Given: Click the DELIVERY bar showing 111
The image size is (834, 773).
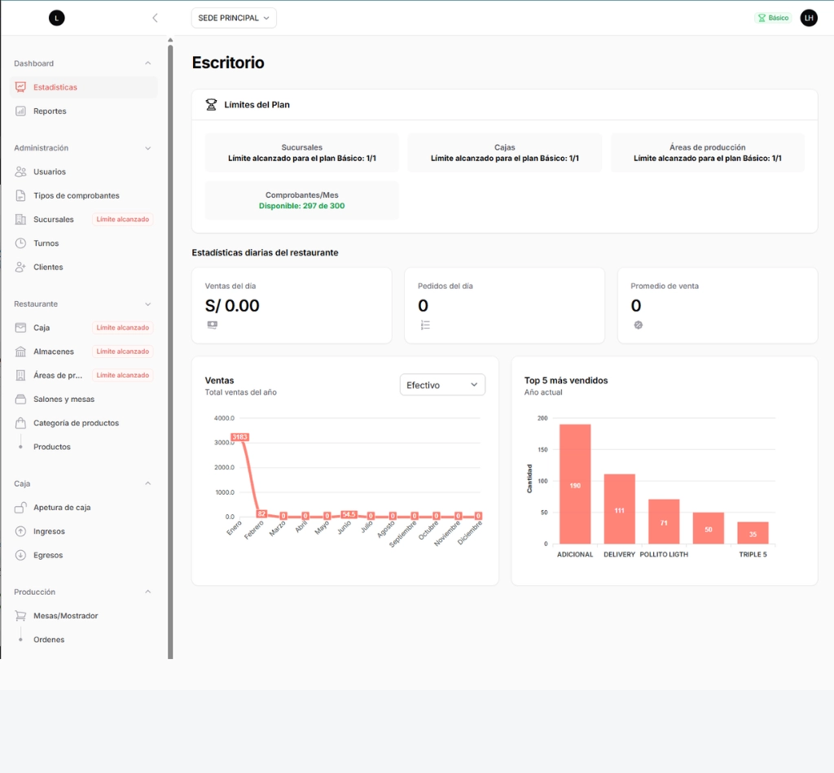Looking at the screenshot, I should (x=619, y=509).
